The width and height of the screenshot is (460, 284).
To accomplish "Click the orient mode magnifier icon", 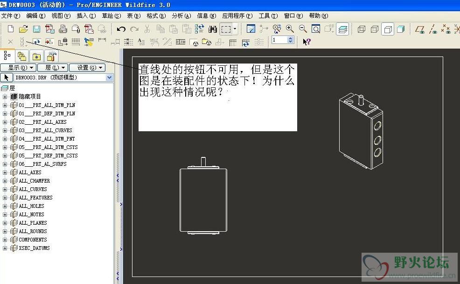I will (277, 29).
